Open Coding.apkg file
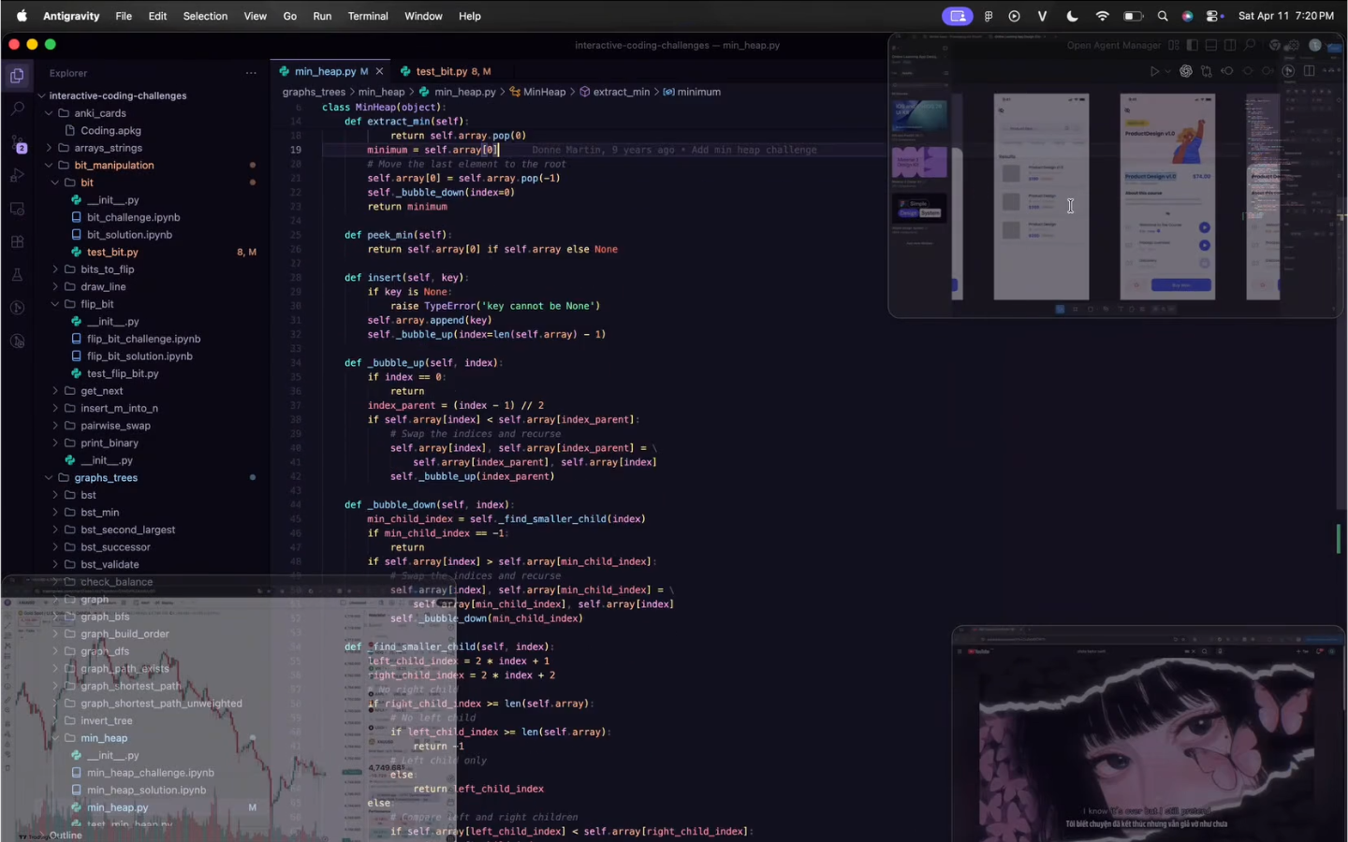 click(x=110, y=131)
